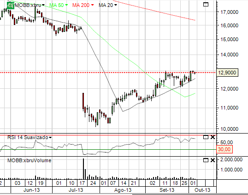Viewport: 248px width, 195px height.
Task: Click the Set-13 month label
Action: tap(167, 190)
